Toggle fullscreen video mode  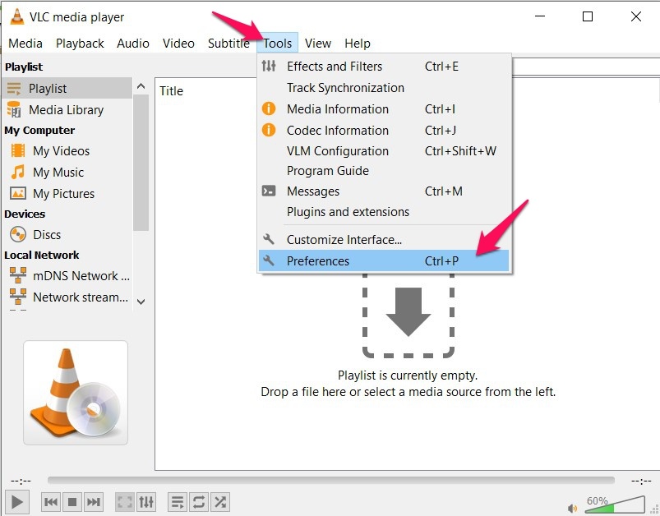[x=124, y=501]
